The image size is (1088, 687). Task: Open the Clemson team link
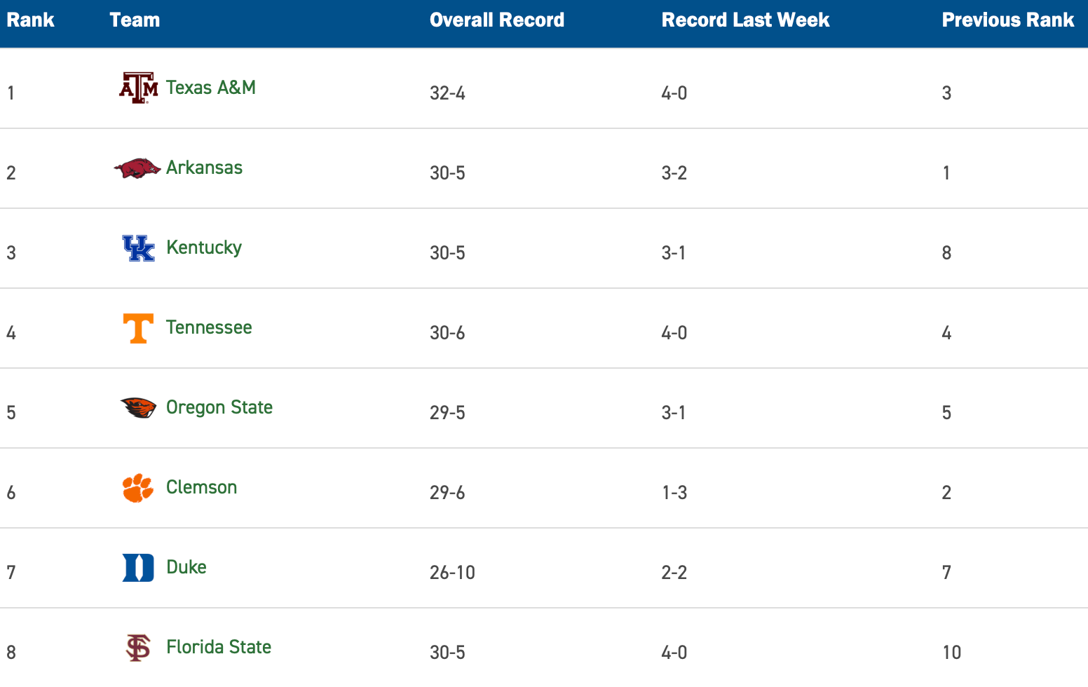coord(202,487)
